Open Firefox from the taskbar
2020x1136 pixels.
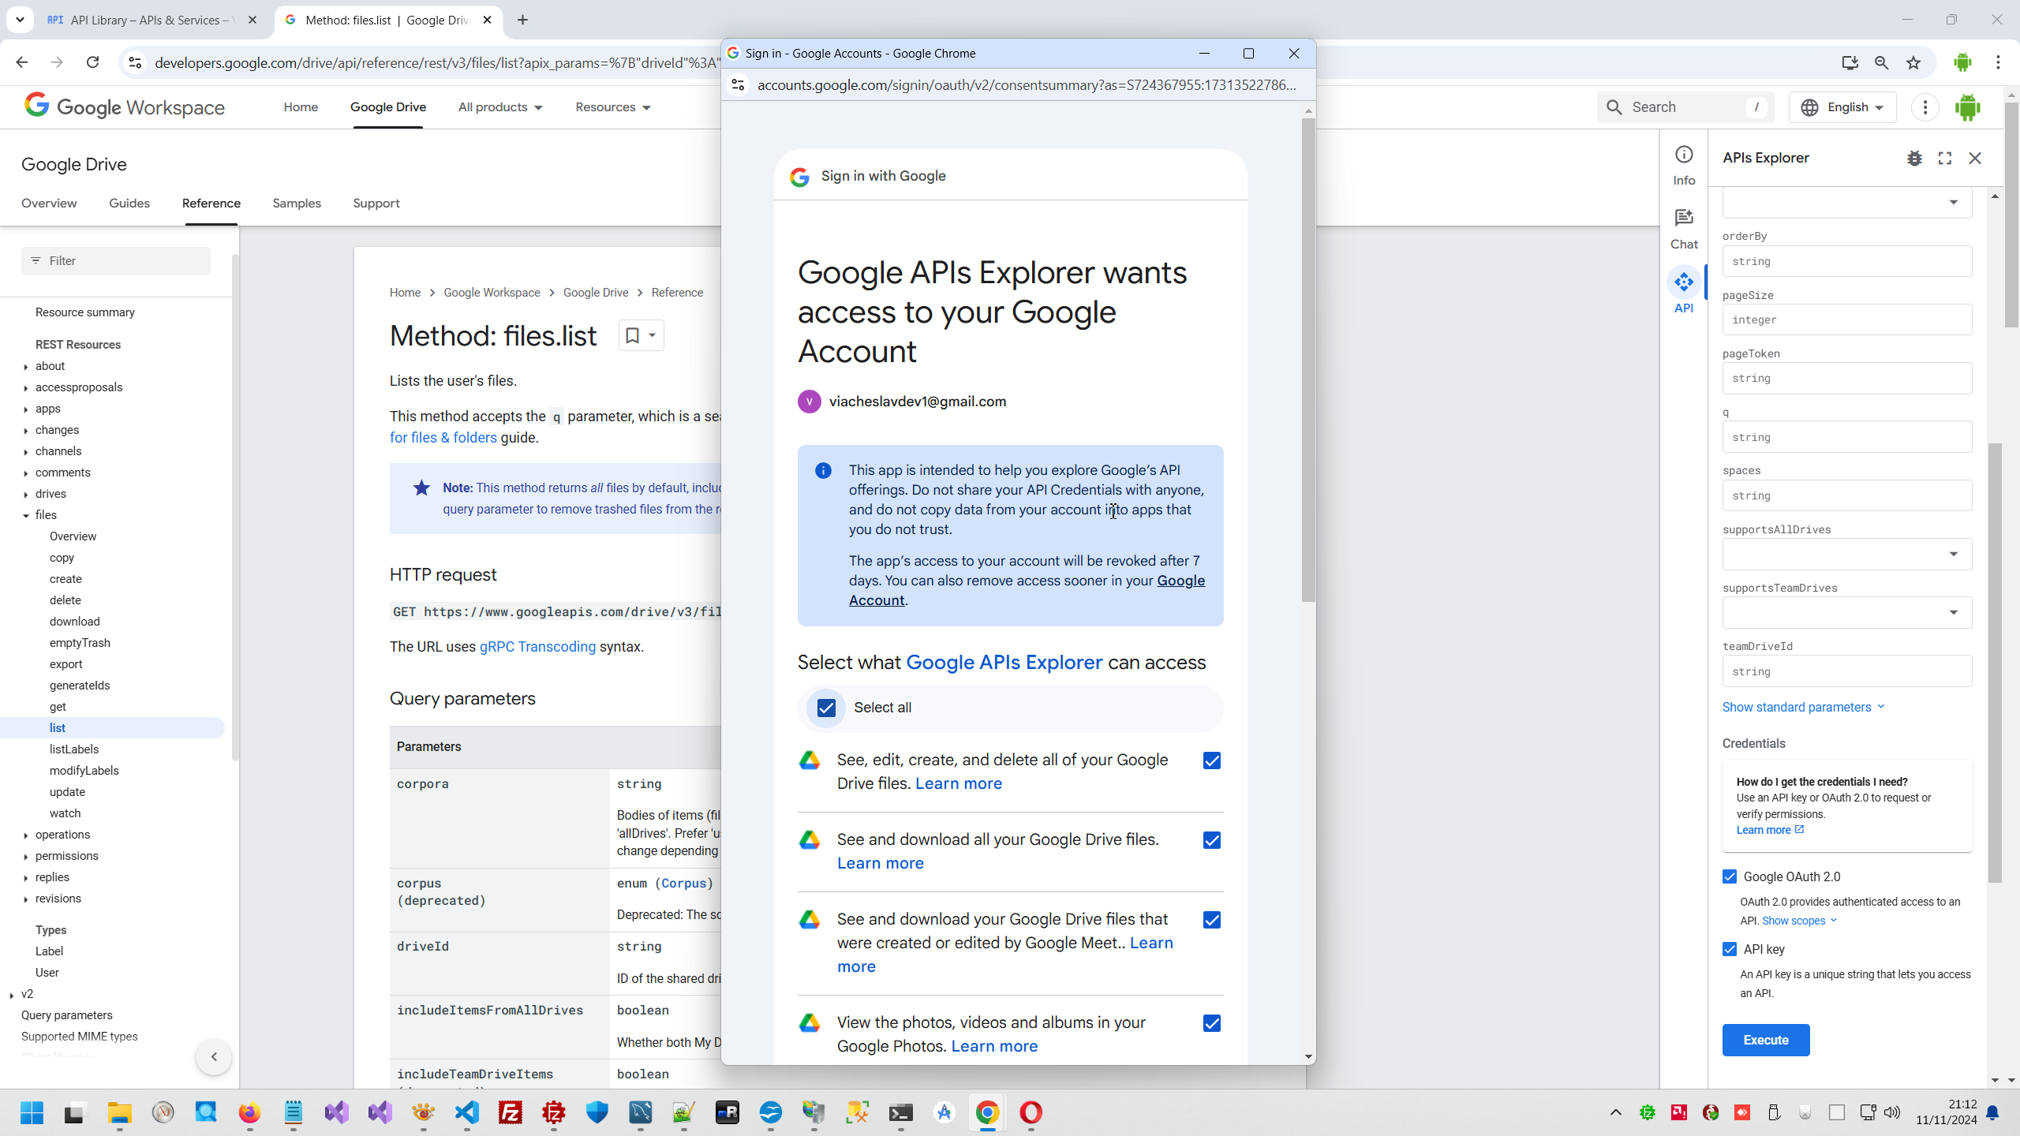tap(249, 1113)
